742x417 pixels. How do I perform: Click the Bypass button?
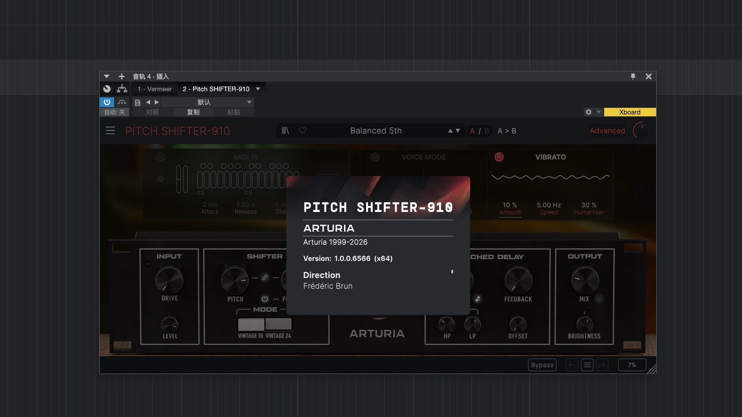point(542,365)
